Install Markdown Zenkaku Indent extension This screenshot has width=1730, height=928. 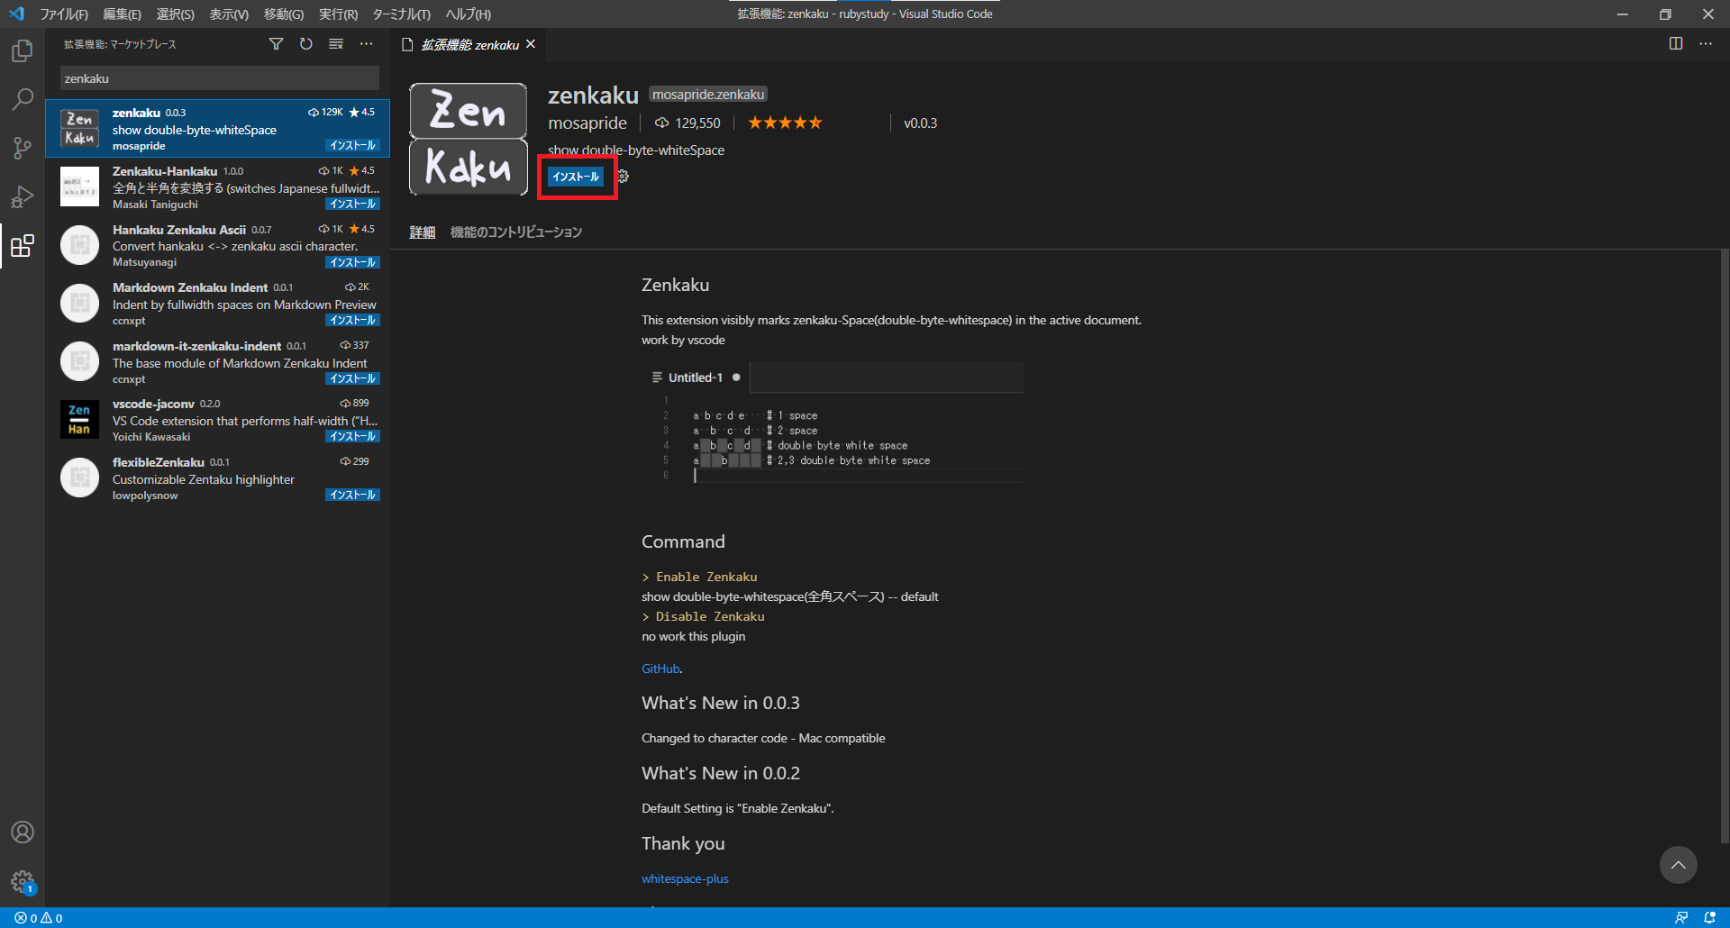pyautogui.click(x=352, y=320)
